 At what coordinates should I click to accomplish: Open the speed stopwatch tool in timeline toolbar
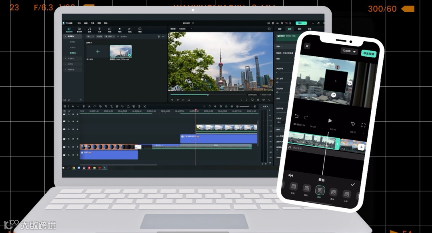pyautogui.click(x=139, y=106)
